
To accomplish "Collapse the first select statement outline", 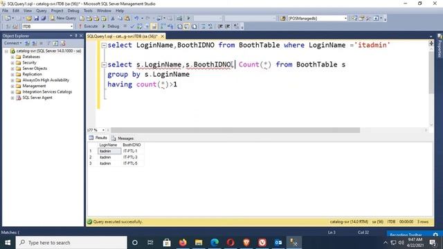I will [104, 45].
